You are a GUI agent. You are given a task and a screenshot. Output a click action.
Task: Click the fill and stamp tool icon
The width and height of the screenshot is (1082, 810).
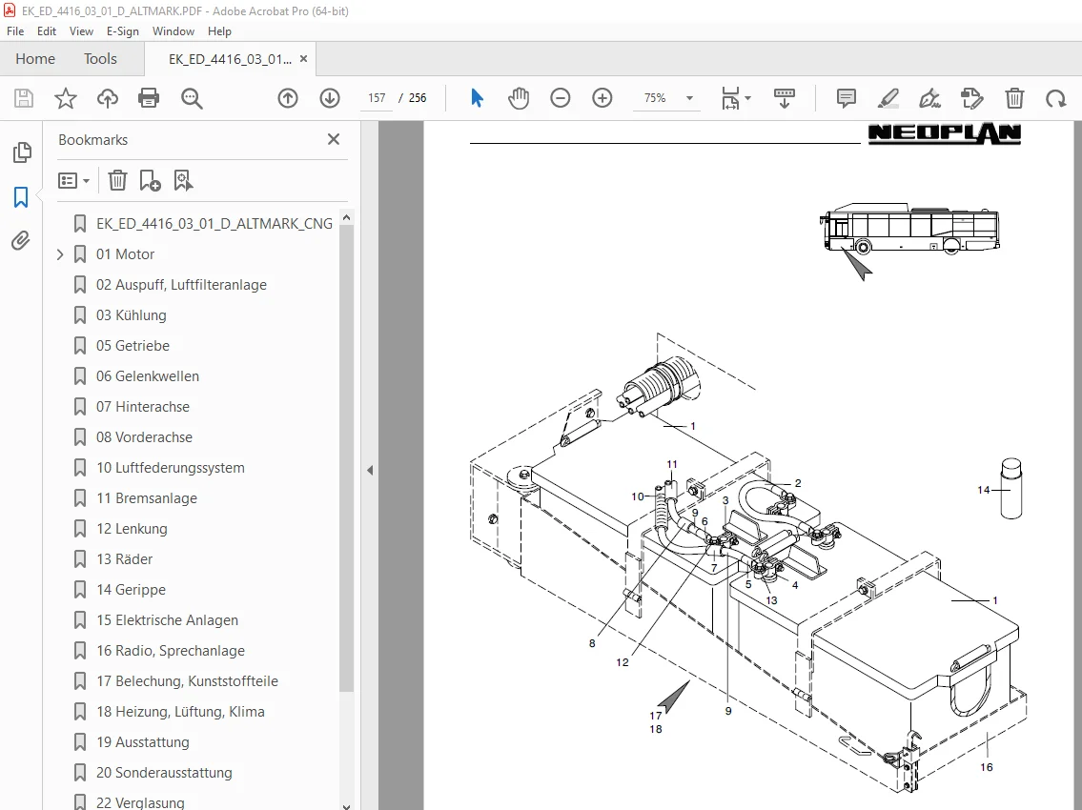tap(971, 98)
